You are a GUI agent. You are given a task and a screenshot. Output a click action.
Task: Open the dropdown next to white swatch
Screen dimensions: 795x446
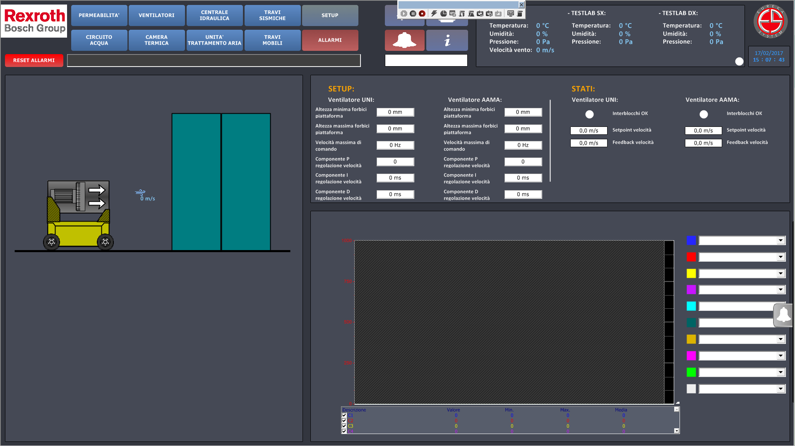(781, 389)
